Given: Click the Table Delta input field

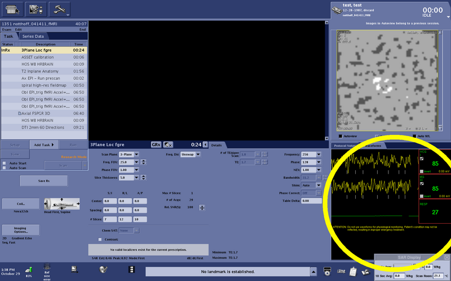Looking at the screenshot, I should [x=312, y=201].
